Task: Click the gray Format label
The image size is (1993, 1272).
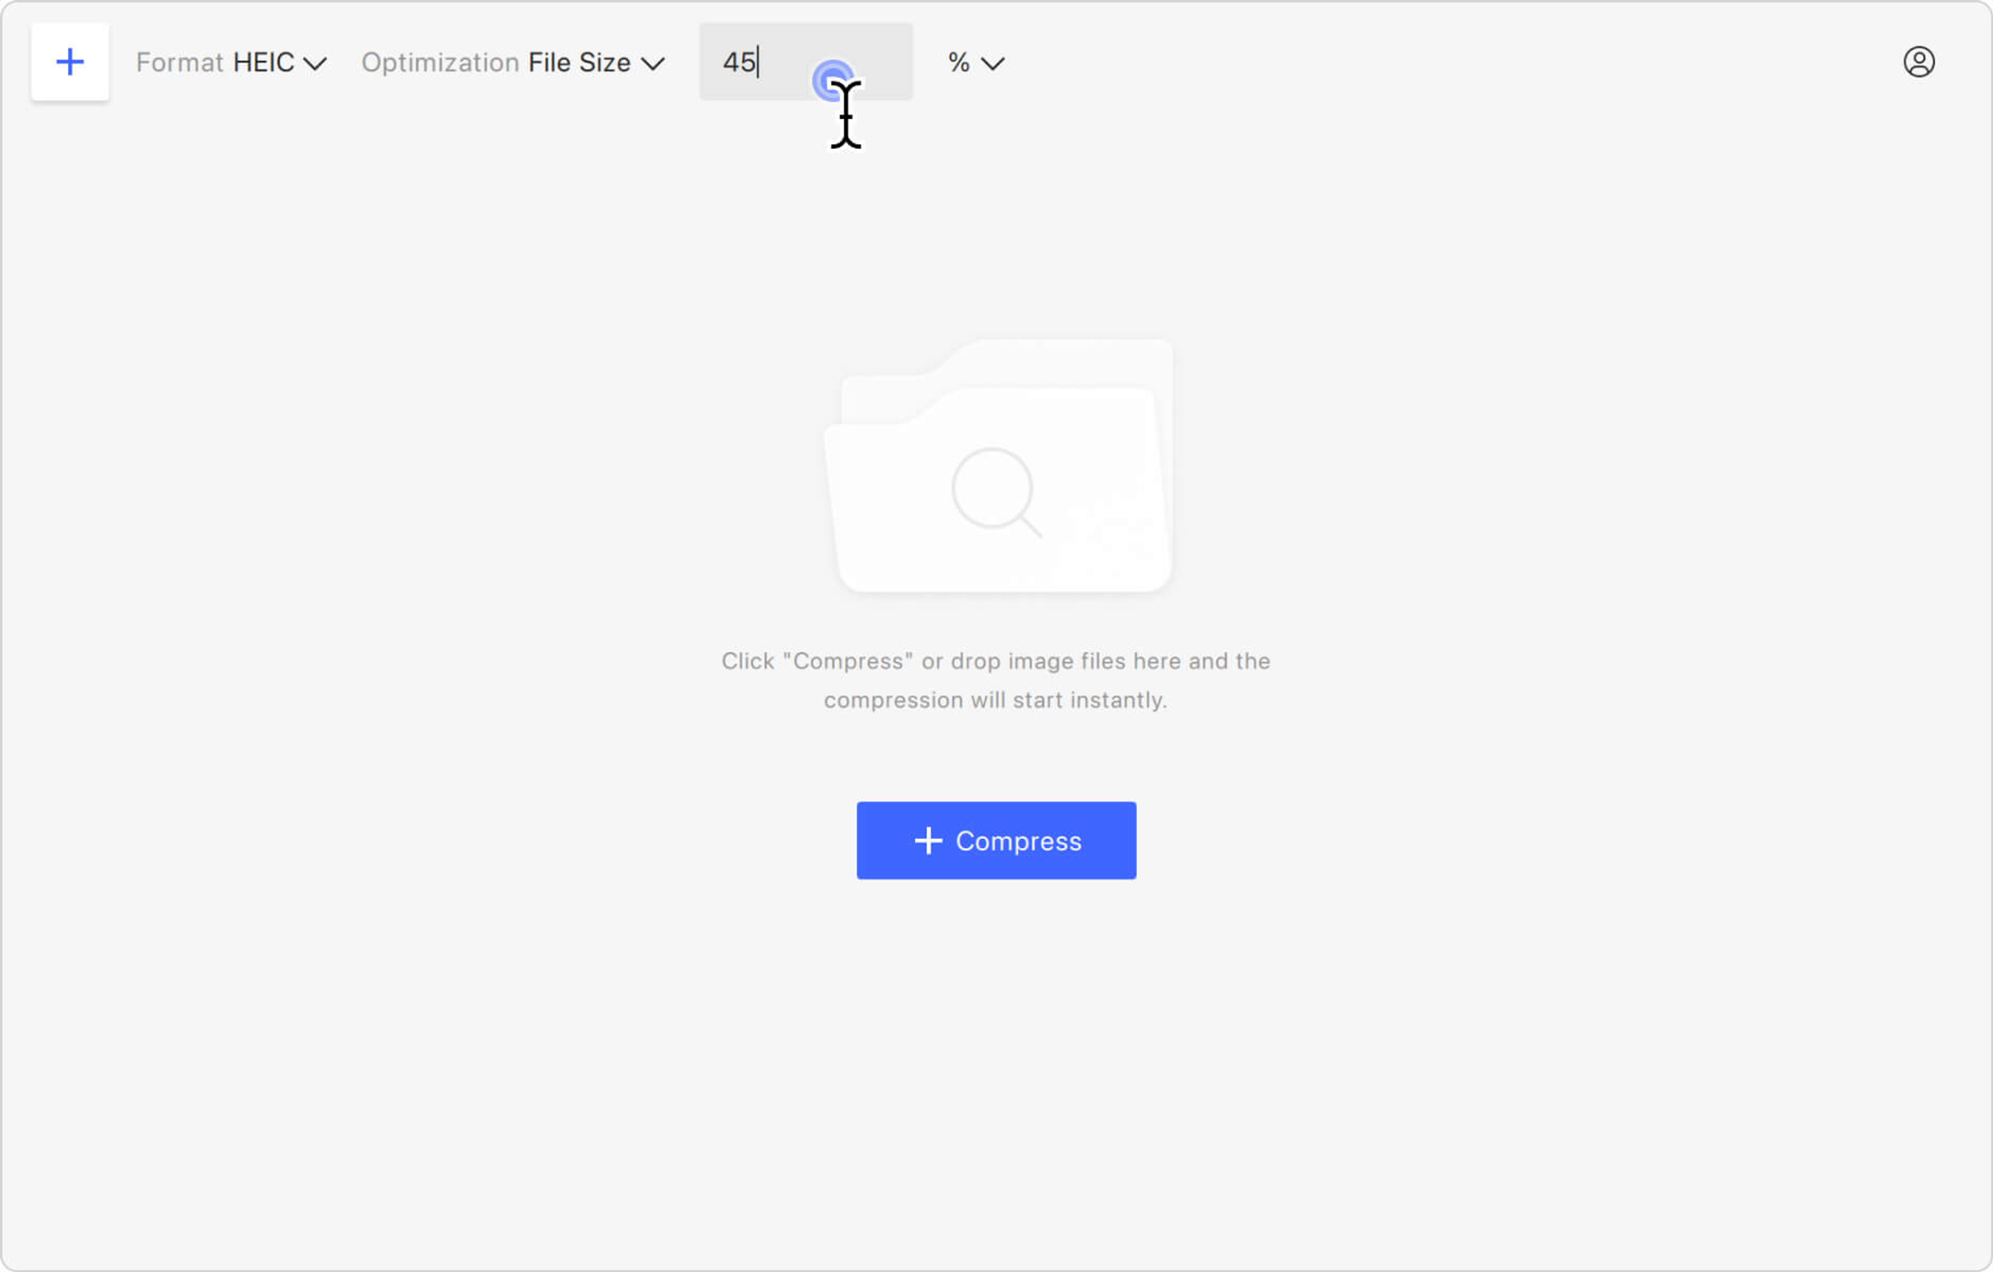Action: point(180,63)
